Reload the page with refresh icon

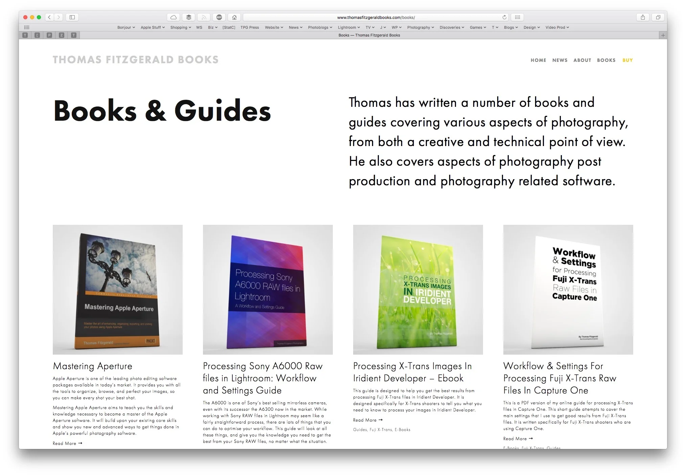[504, 17]
